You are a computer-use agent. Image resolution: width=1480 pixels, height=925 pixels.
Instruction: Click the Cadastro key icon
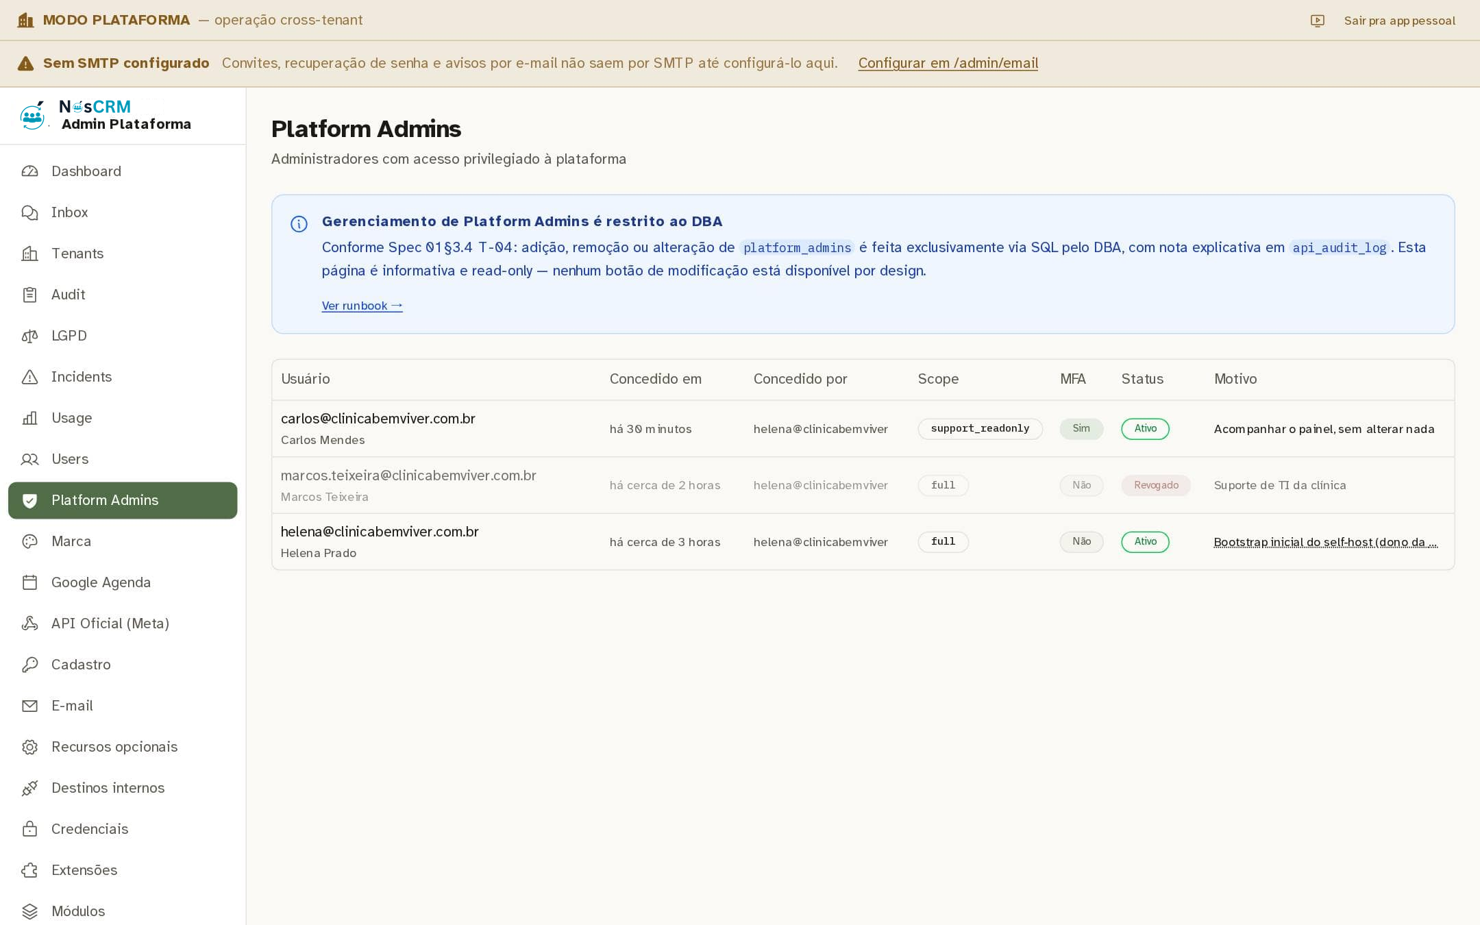[29, 665]
